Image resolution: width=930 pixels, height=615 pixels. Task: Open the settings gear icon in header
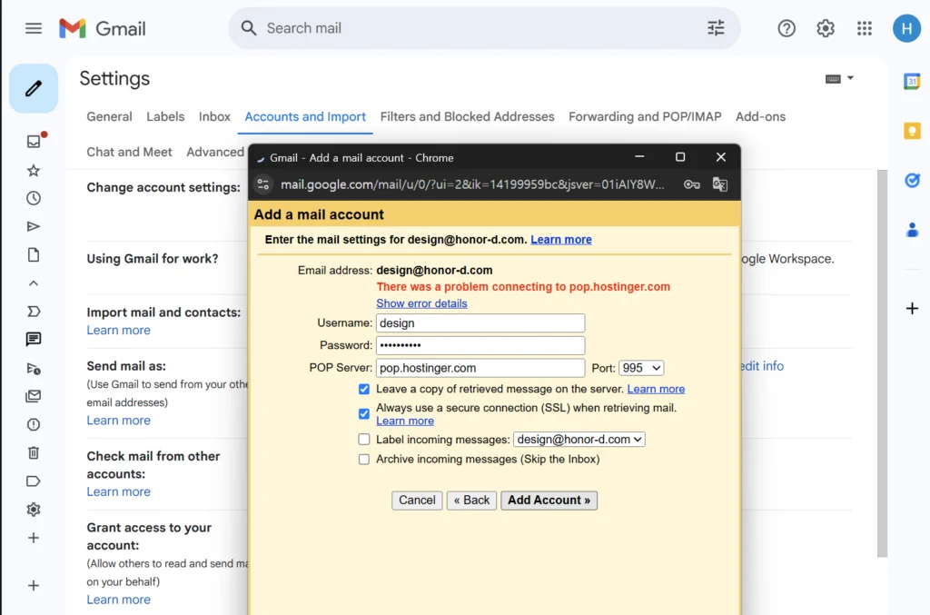(826, 28)
